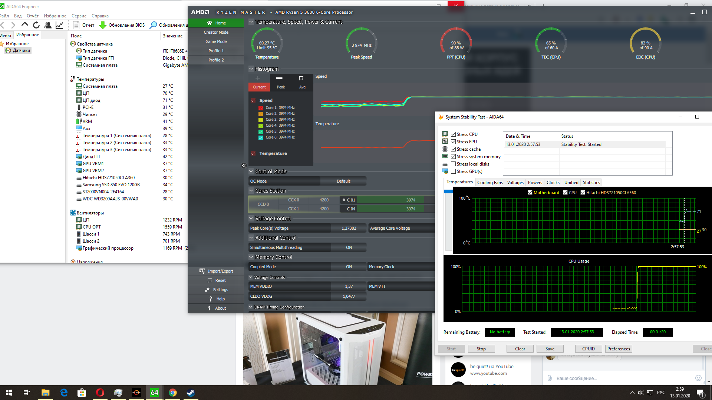712x400 pixels.
Task: Open the AIDA64 graph chart toolbar icon
Action: (59, 25)
